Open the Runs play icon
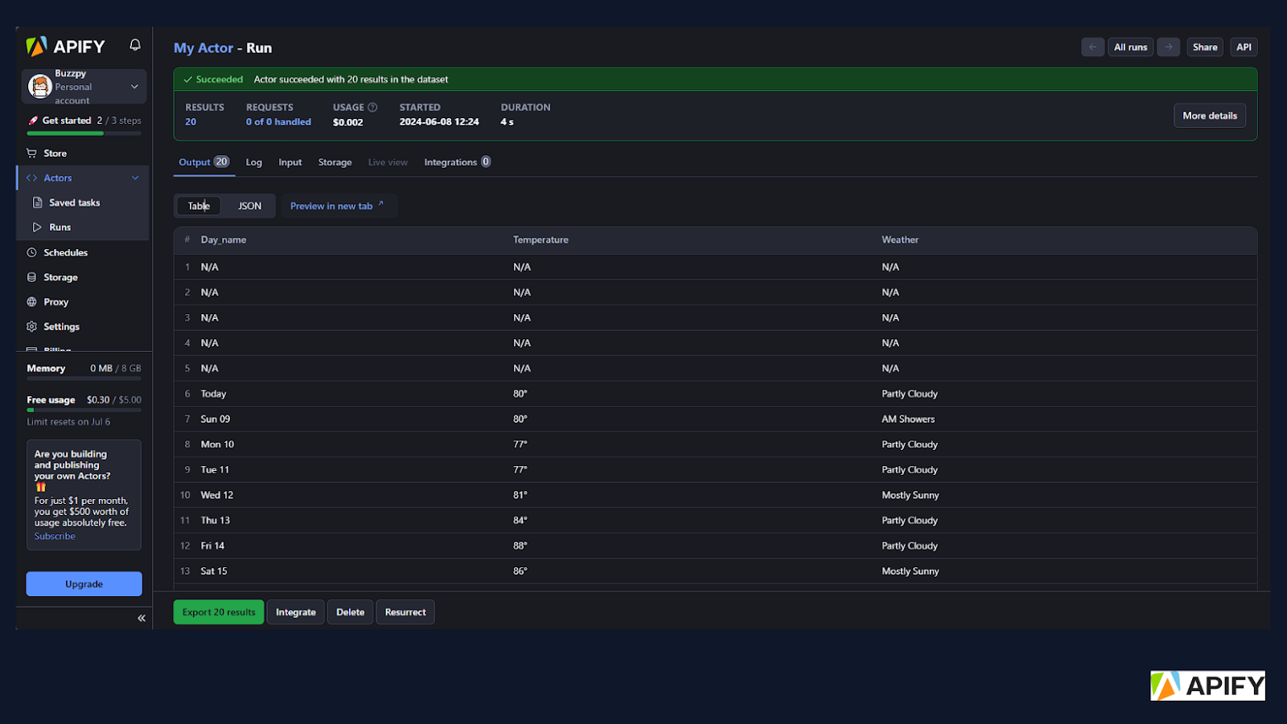This screenshot has width=1287, height=724. tap(37, 227)
